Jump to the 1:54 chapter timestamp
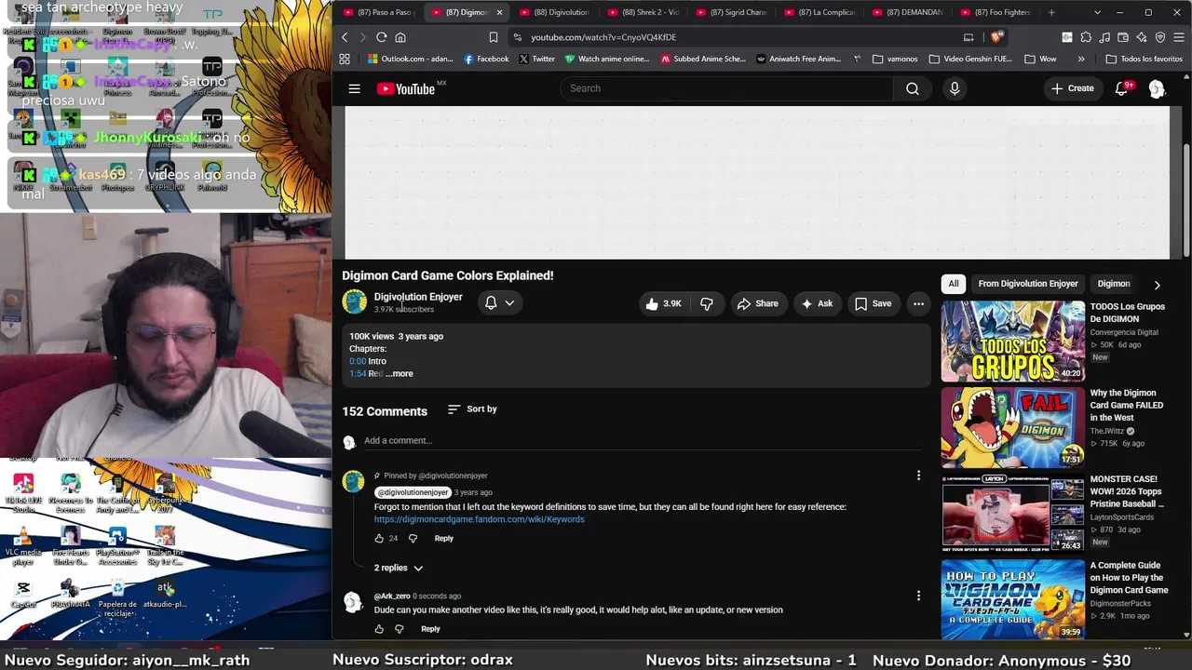The image size is (1192, 670). (x=358, y=373)
